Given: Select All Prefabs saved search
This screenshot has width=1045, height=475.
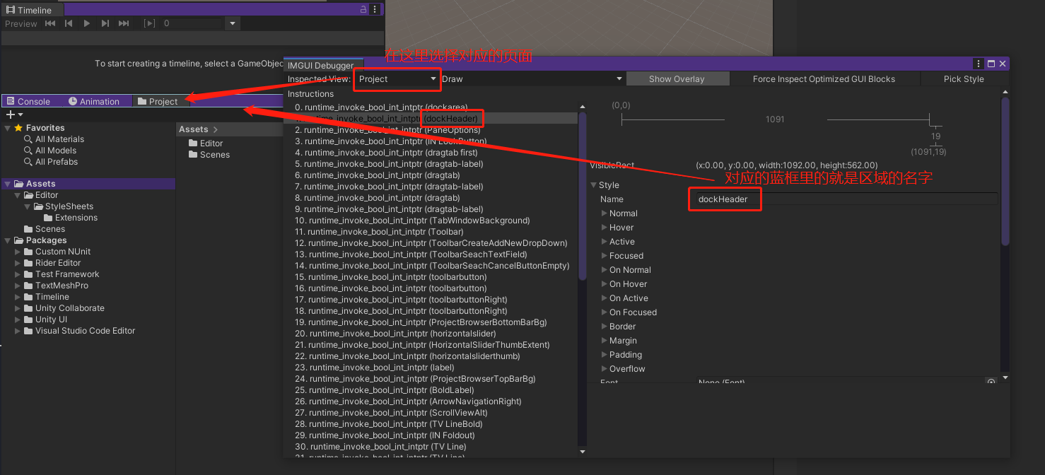Looking at the screenshot, I should tap(57, 162).
